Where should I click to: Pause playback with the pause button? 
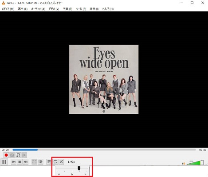[x=4, y=162]
